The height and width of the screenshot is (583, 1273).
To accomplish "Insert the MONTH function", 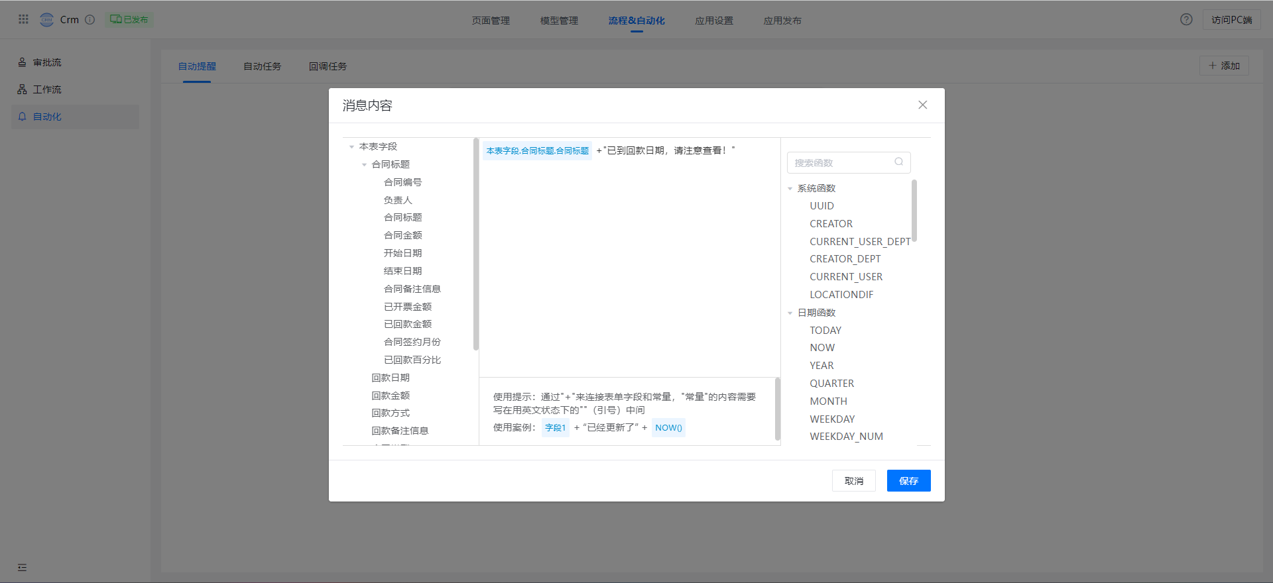I will [x=828, y=401].
